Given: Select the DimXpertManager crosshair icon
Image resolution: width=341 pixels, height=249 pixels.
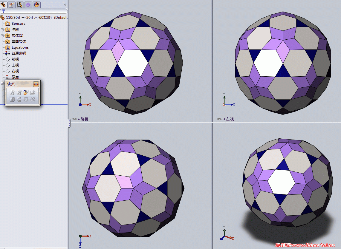Looking at the screenshot, I should tap(28, 4).
